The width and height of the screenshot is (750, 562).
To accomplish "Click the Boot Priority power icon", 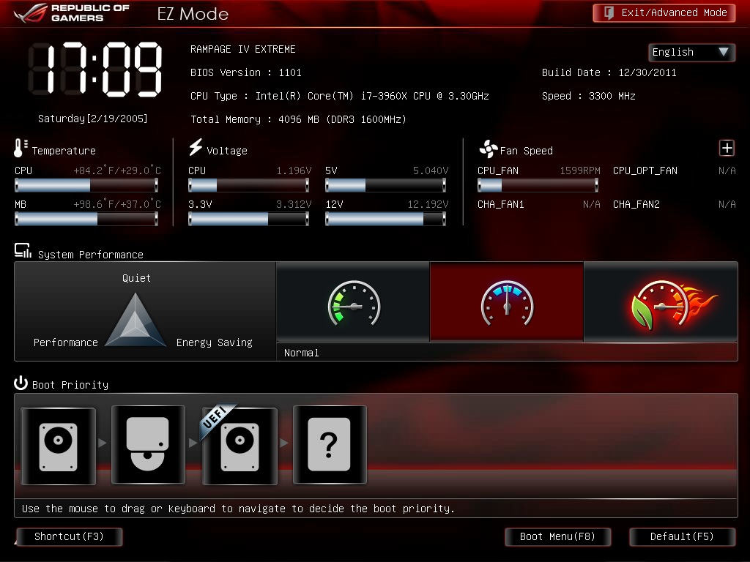I will pos(21,383).
